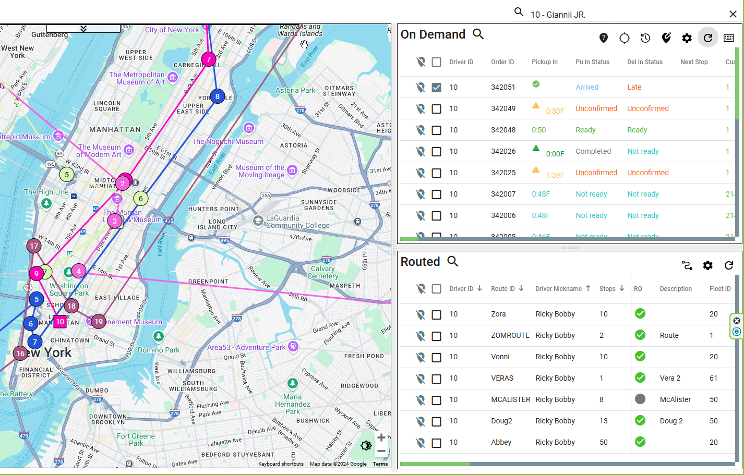The height and width of the screenshot is (475, 744).
Task: Uncheck the checkbox for order 342051
Action: click(x=436, y=87)
